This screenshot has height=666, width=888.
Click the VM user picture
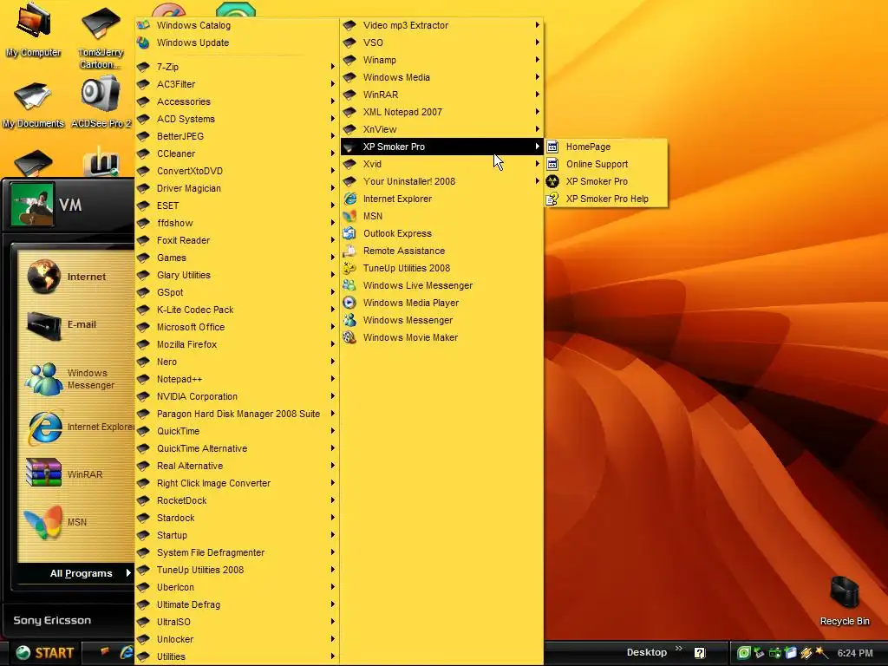tap(32, 205)
